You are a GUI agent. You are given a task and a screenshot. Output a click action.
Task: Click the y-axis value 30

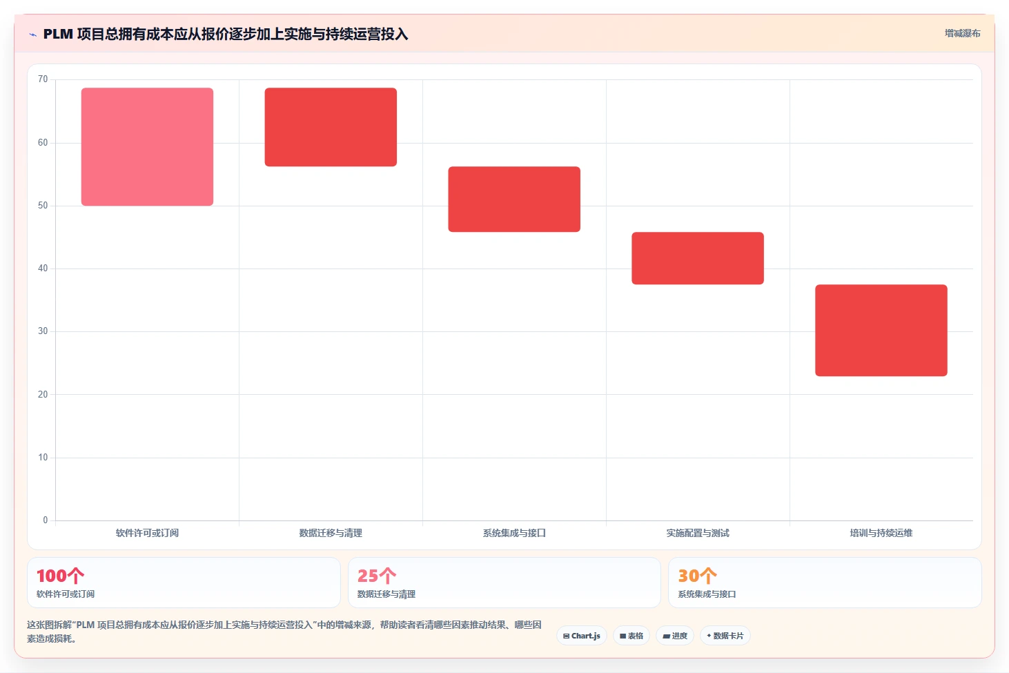(x=43, y=331)
